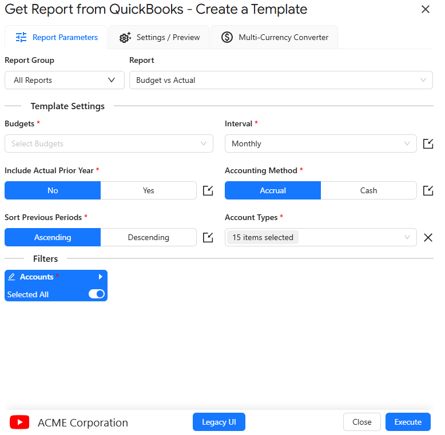Set Include Actual Prior Year to No
445x435 pixels.
click(53, 190)
